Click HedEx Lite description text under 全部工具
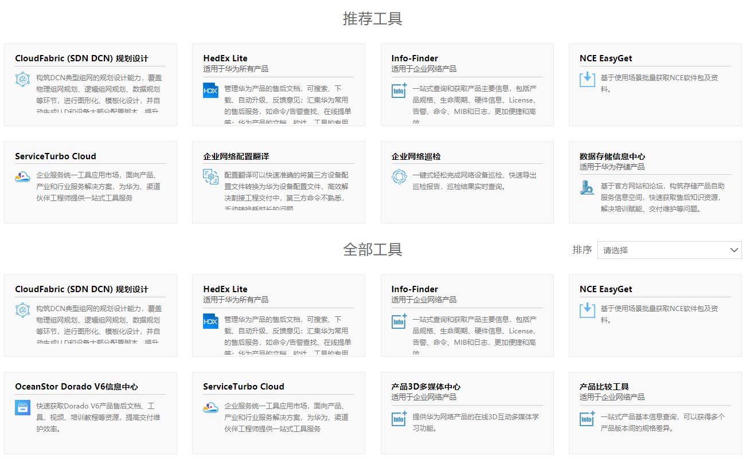Viewport: 746px width, 460px height. [288, 334]
